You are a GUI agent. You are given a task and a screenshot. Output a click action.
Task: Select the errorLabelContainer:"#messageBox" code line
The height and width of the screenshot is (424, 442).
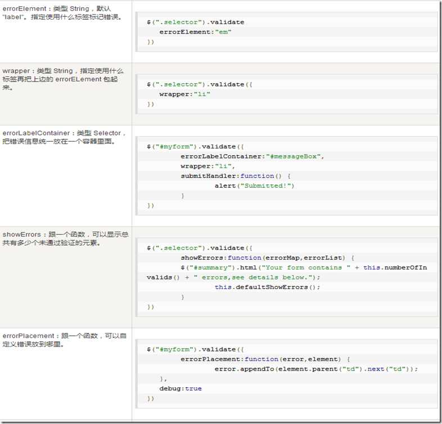(x=252, y=156)
